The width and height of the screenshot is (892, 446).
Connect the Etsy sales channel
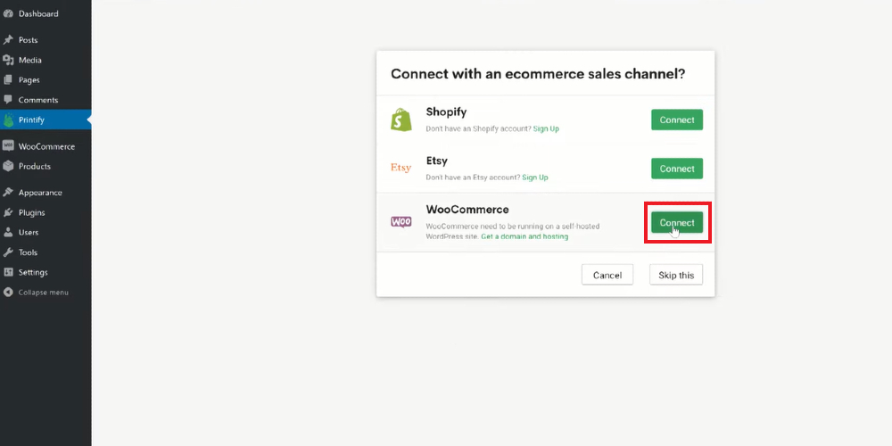[x=677, y=169]
